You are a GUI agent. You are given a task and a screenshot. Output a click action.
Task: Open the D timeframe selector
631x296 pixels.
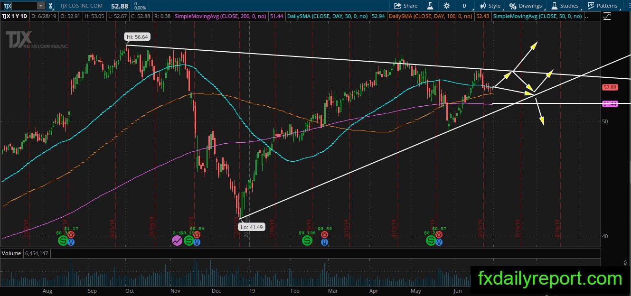tap(464, 6)
